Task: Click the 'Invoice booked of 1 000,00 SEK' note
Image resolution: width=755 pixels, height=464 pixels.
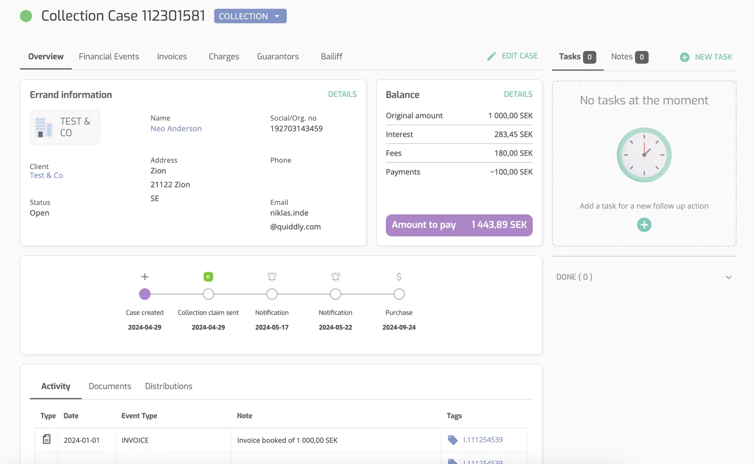Action: tap(287, 440)
